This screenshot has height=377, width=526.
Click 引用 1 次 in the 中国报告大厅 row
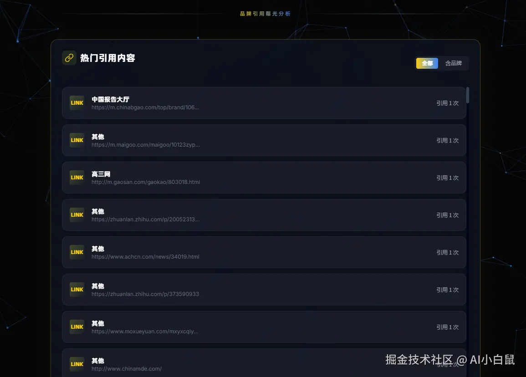click(448, 103)
